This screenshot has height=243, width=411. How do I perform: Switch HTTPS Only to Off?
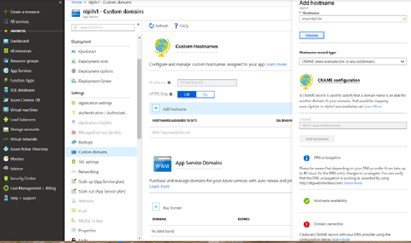tap(186, 94)
